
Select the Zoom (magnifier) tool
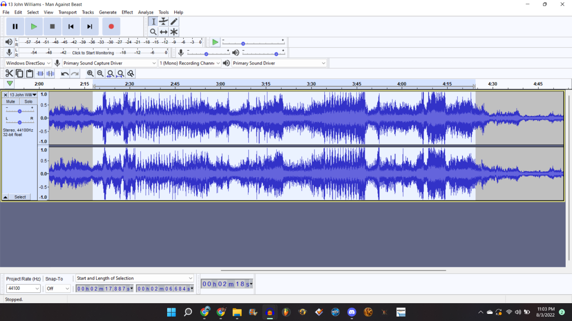pyautogui.click(x=153, y=32)
